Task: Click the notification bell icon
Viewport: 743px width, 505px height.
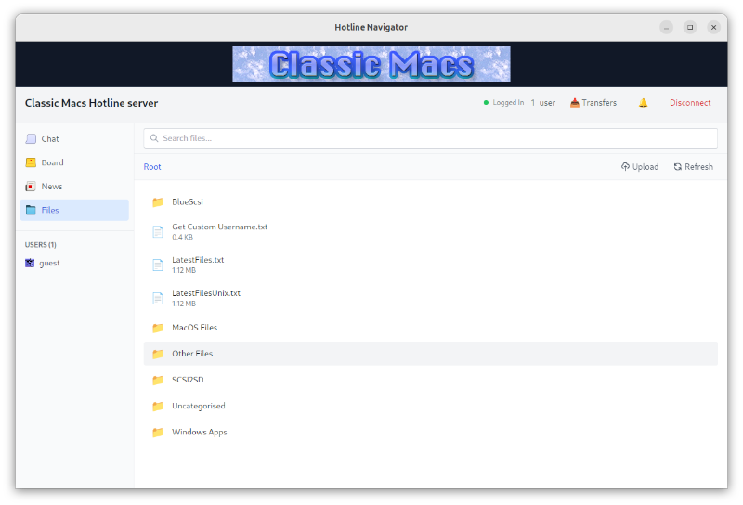Action: (x=643, y=103)
